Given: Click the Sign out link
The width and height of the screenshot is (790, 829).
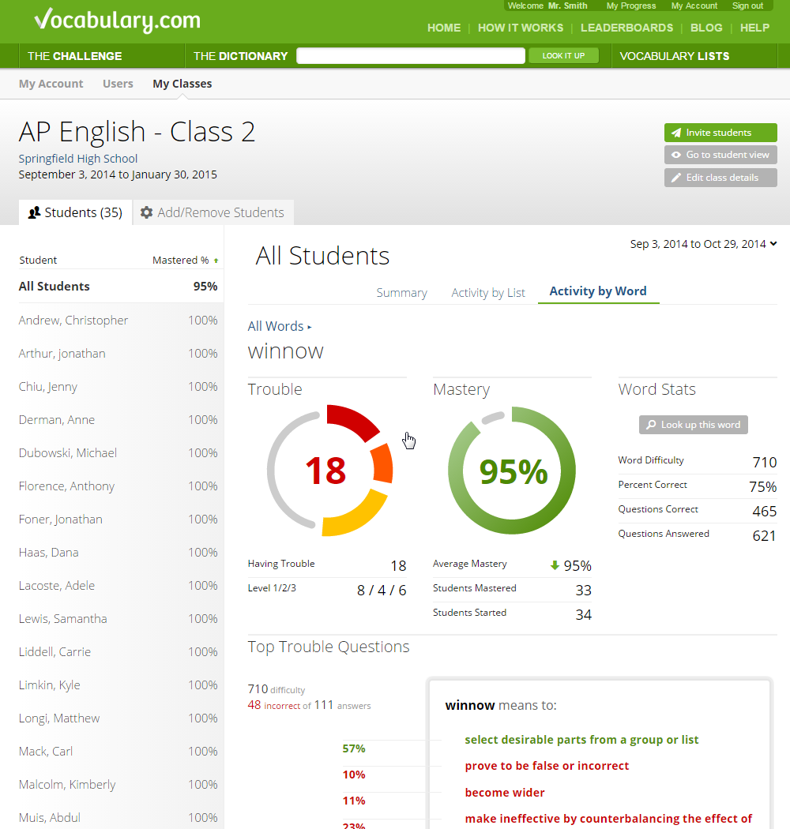Looking at the screenshot, I should pyautogui.click(x=747, y=6).
